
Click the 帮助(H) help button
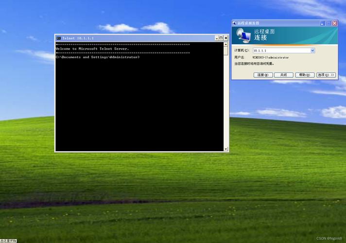(x=305, y=75)
